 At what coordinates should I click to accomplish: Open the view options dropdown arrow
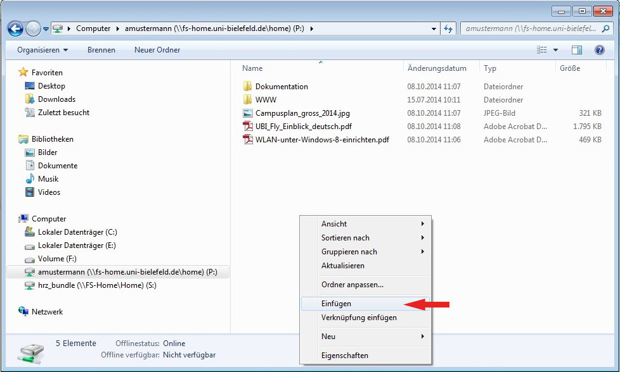[x=555, y=50]
